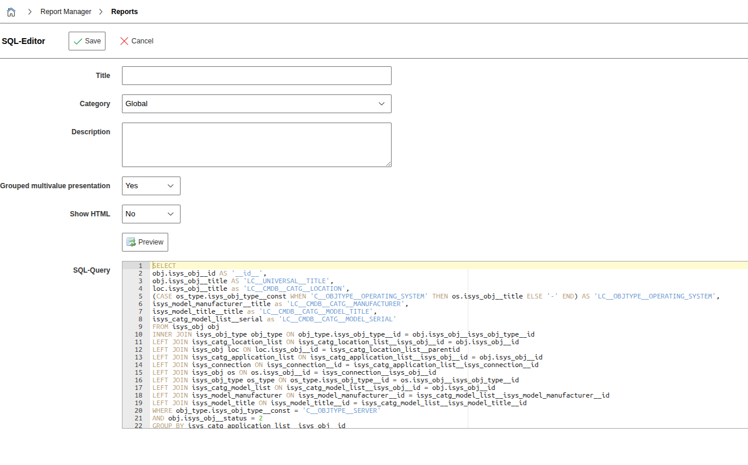Click the obj.isys_obj__id AS '__id__' line
Image resolution: width=748 pixels, height=465 pixels.
[209, 273]
